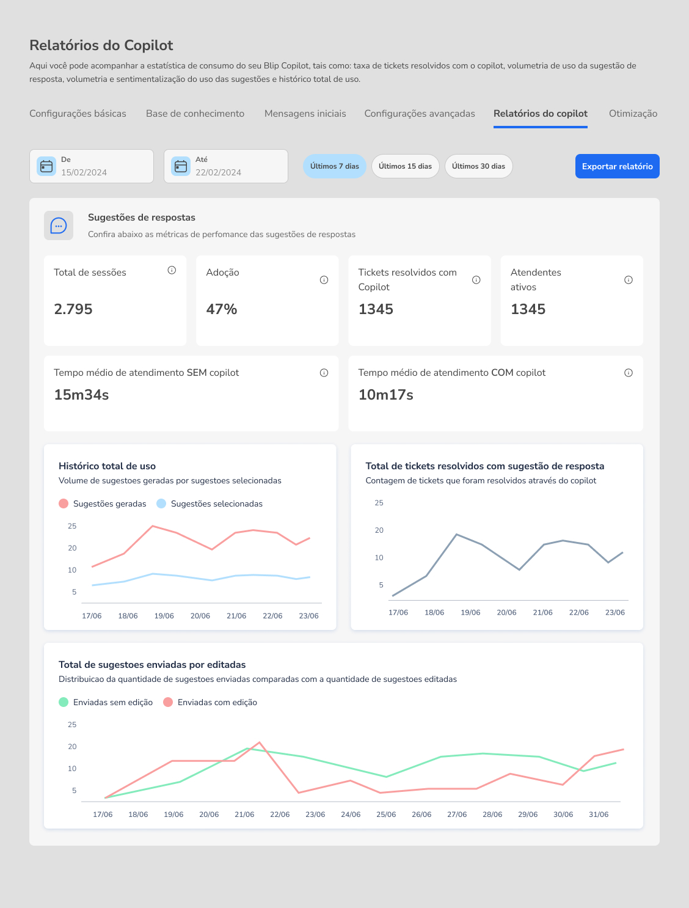Edit the De start date field

(92, 166)
